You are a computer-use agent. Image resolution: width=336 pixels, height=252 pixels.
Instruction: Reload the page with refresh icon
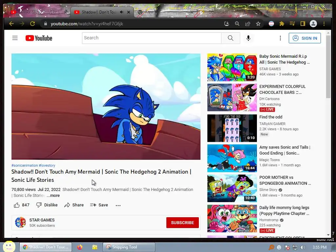point(32,24)
